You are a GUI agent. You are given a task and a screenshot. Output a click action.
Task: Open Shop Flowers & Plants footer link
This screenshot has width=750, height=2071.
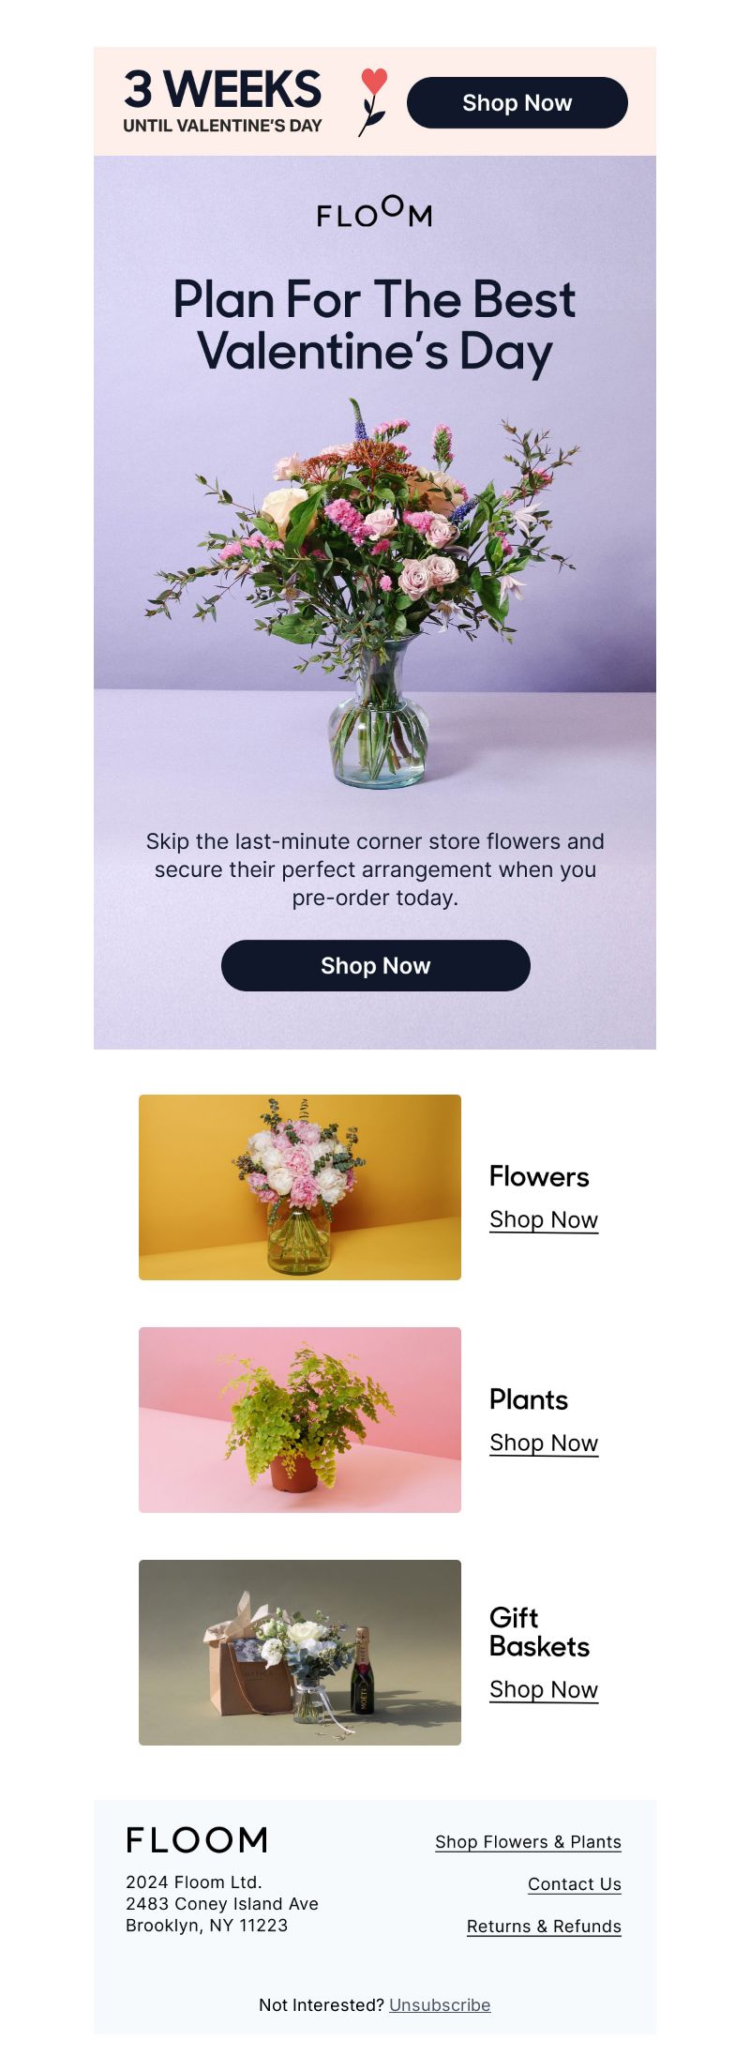pos(528,1842)
